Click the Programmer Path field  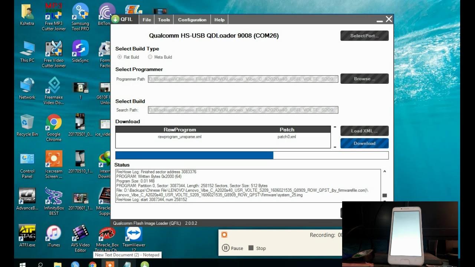click(243, 79)
